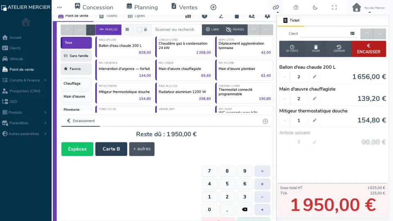Image resolution: width=393 pixels, height=221 pixels.
Task: Expand the Paramètres menu
Action: pos(25,123)
